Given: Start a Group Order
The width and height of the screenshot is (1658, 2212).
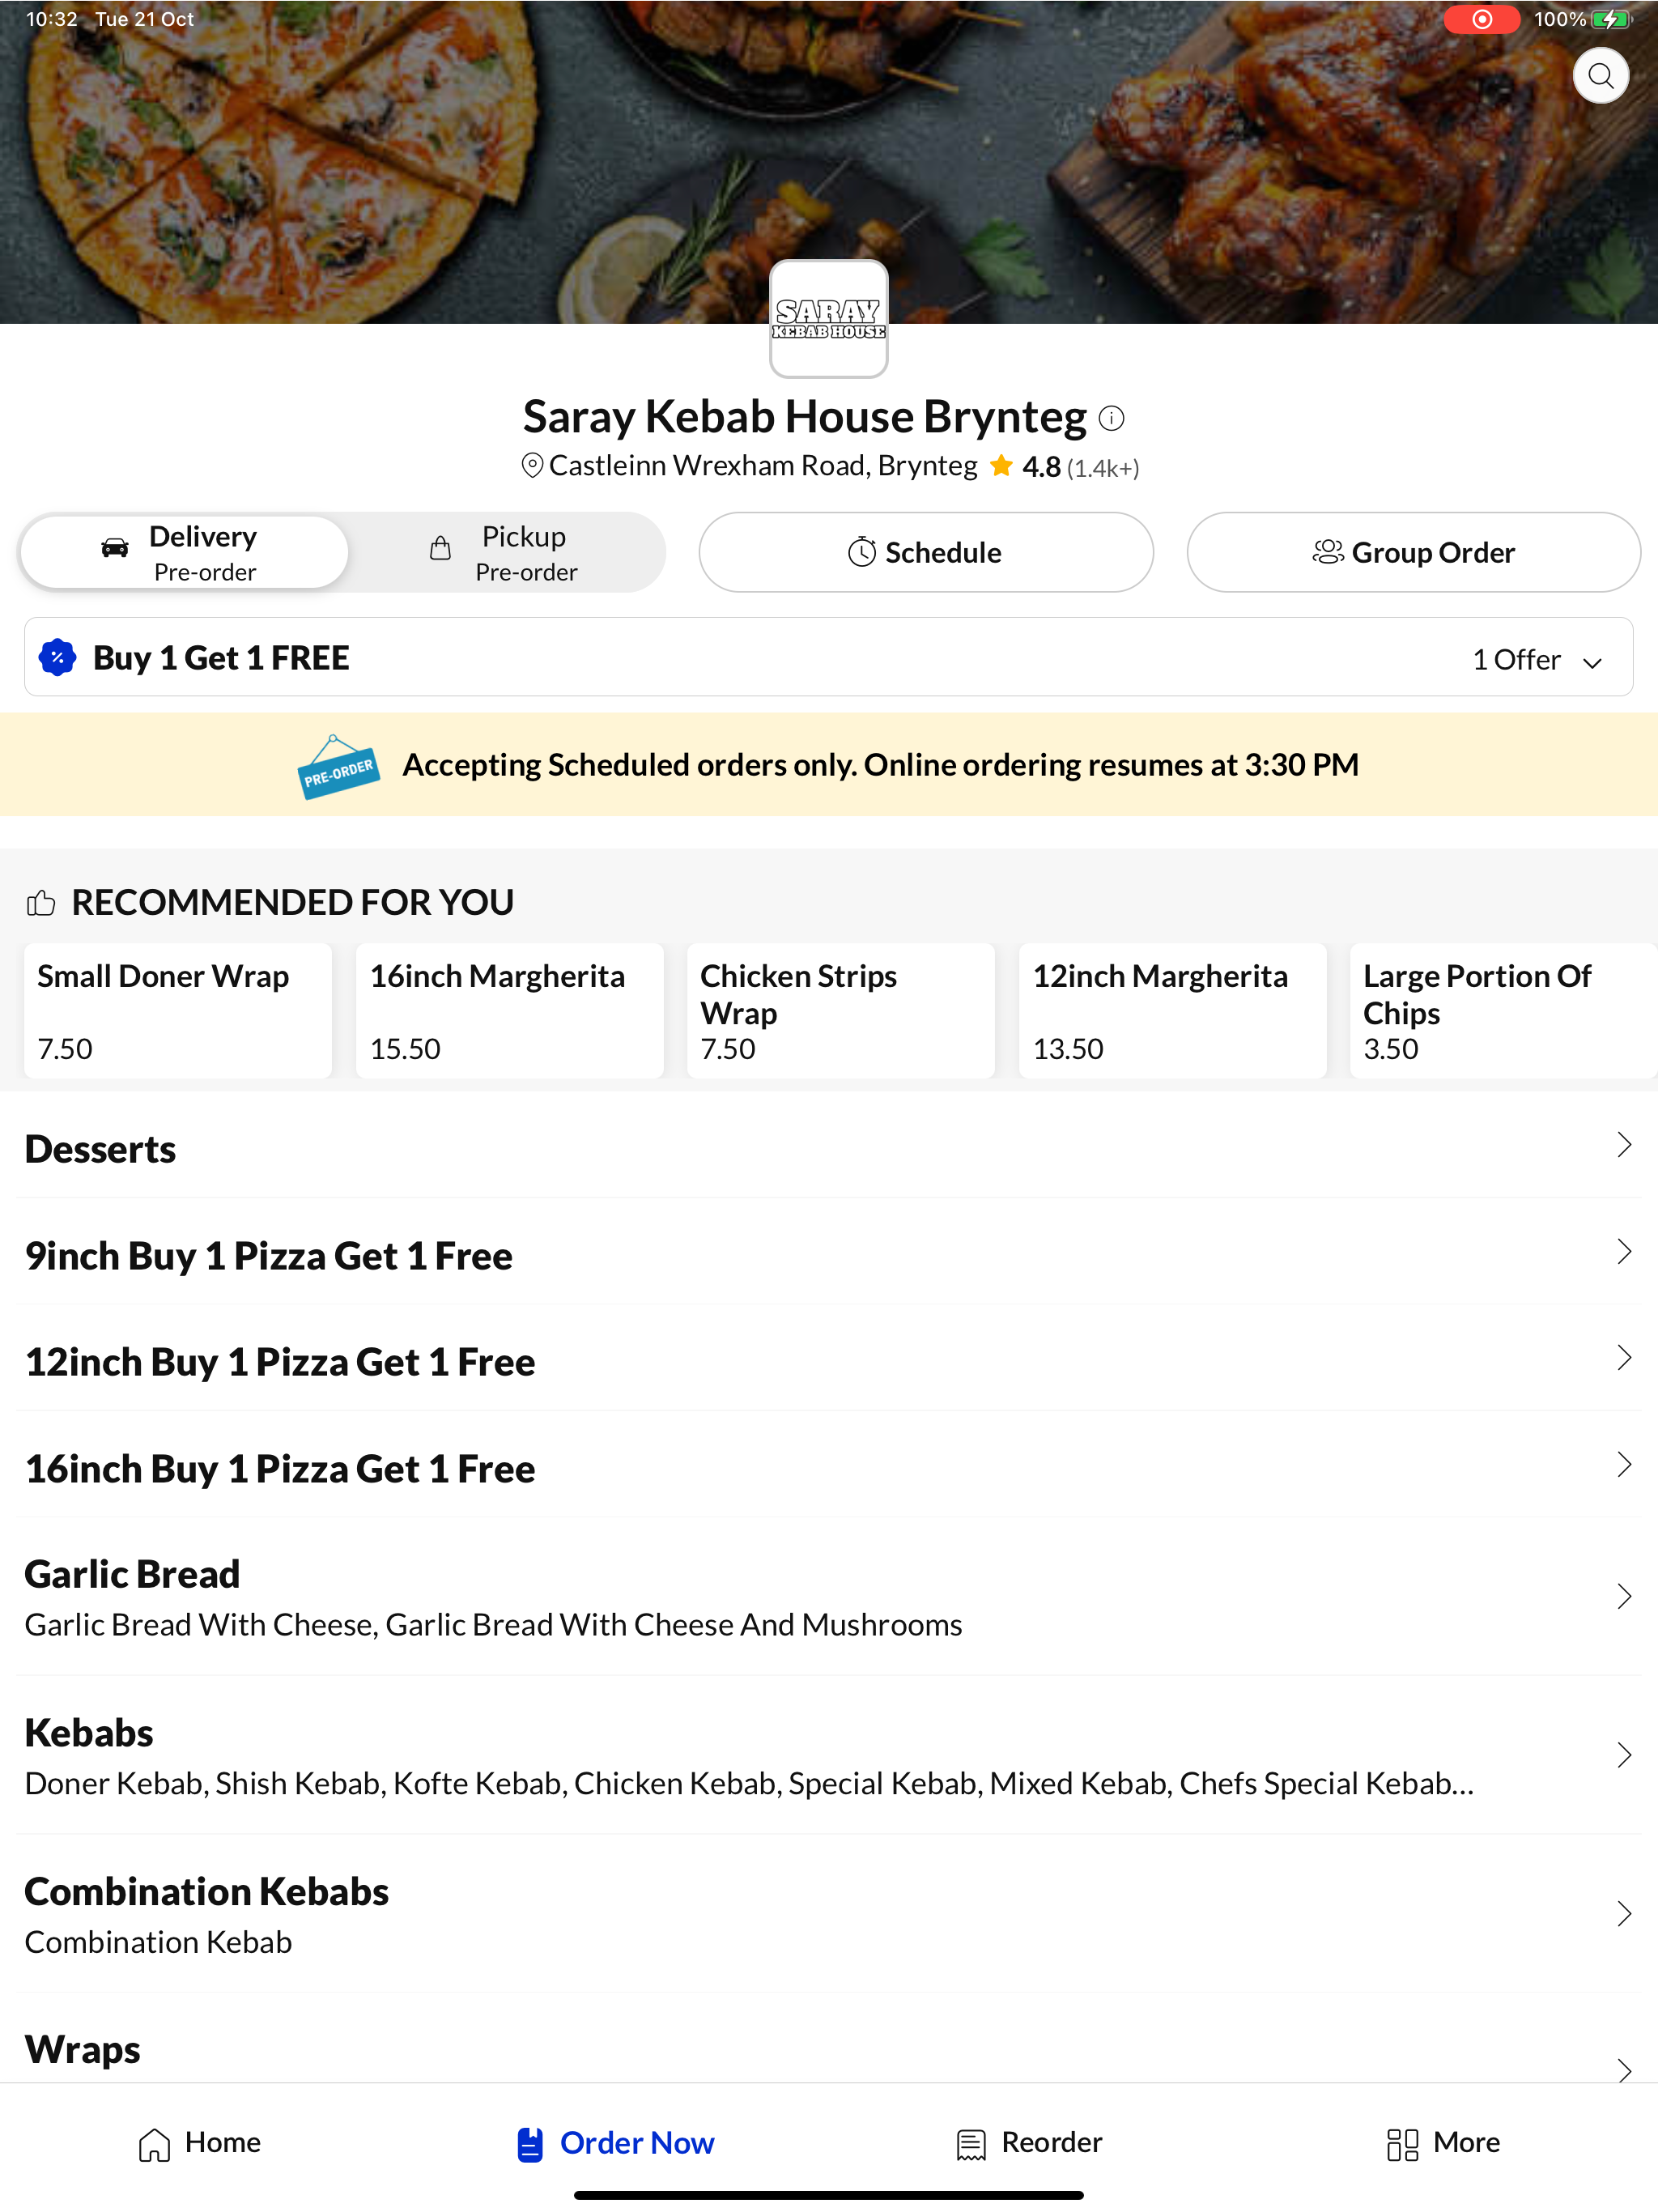Looking at the screenshot, I should [x=1413, y=553].
